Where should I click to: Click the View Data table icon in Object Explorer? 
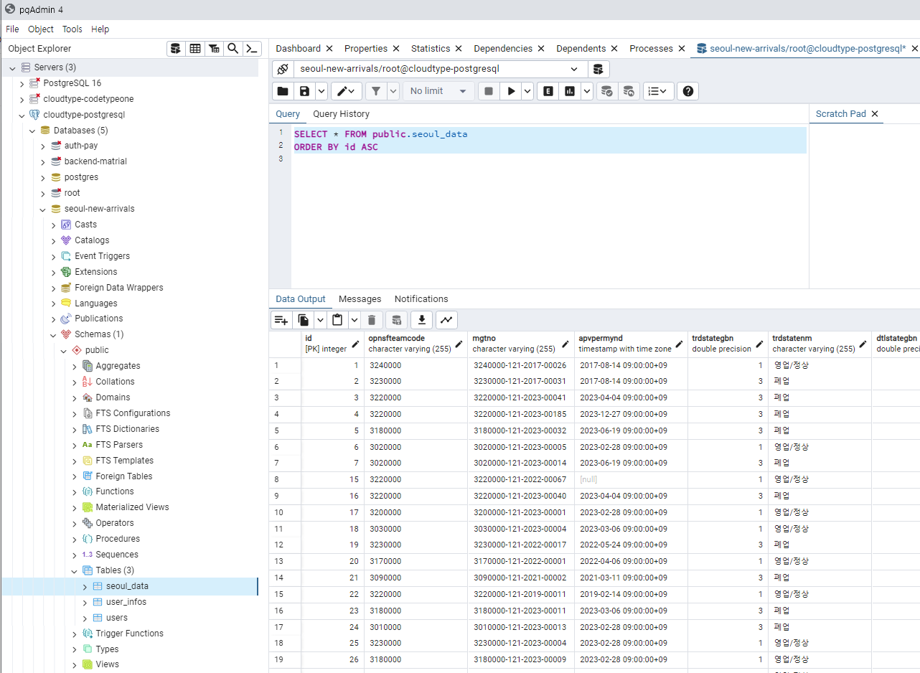click(195, 49)
